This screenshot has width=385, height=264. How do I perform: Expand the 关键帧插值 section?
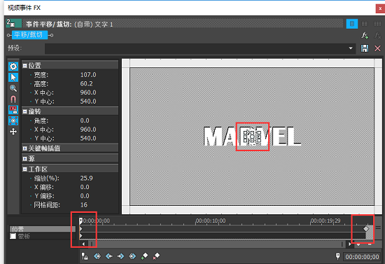(x=24, y=148)
